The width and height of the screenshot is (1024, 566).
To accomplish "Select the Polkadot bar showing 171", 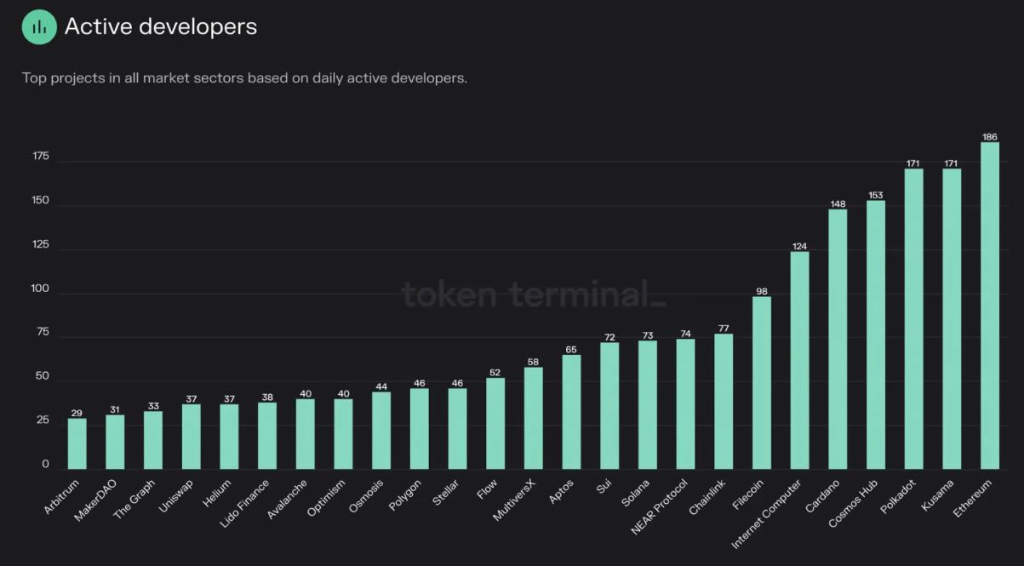I will click(914, 319).
